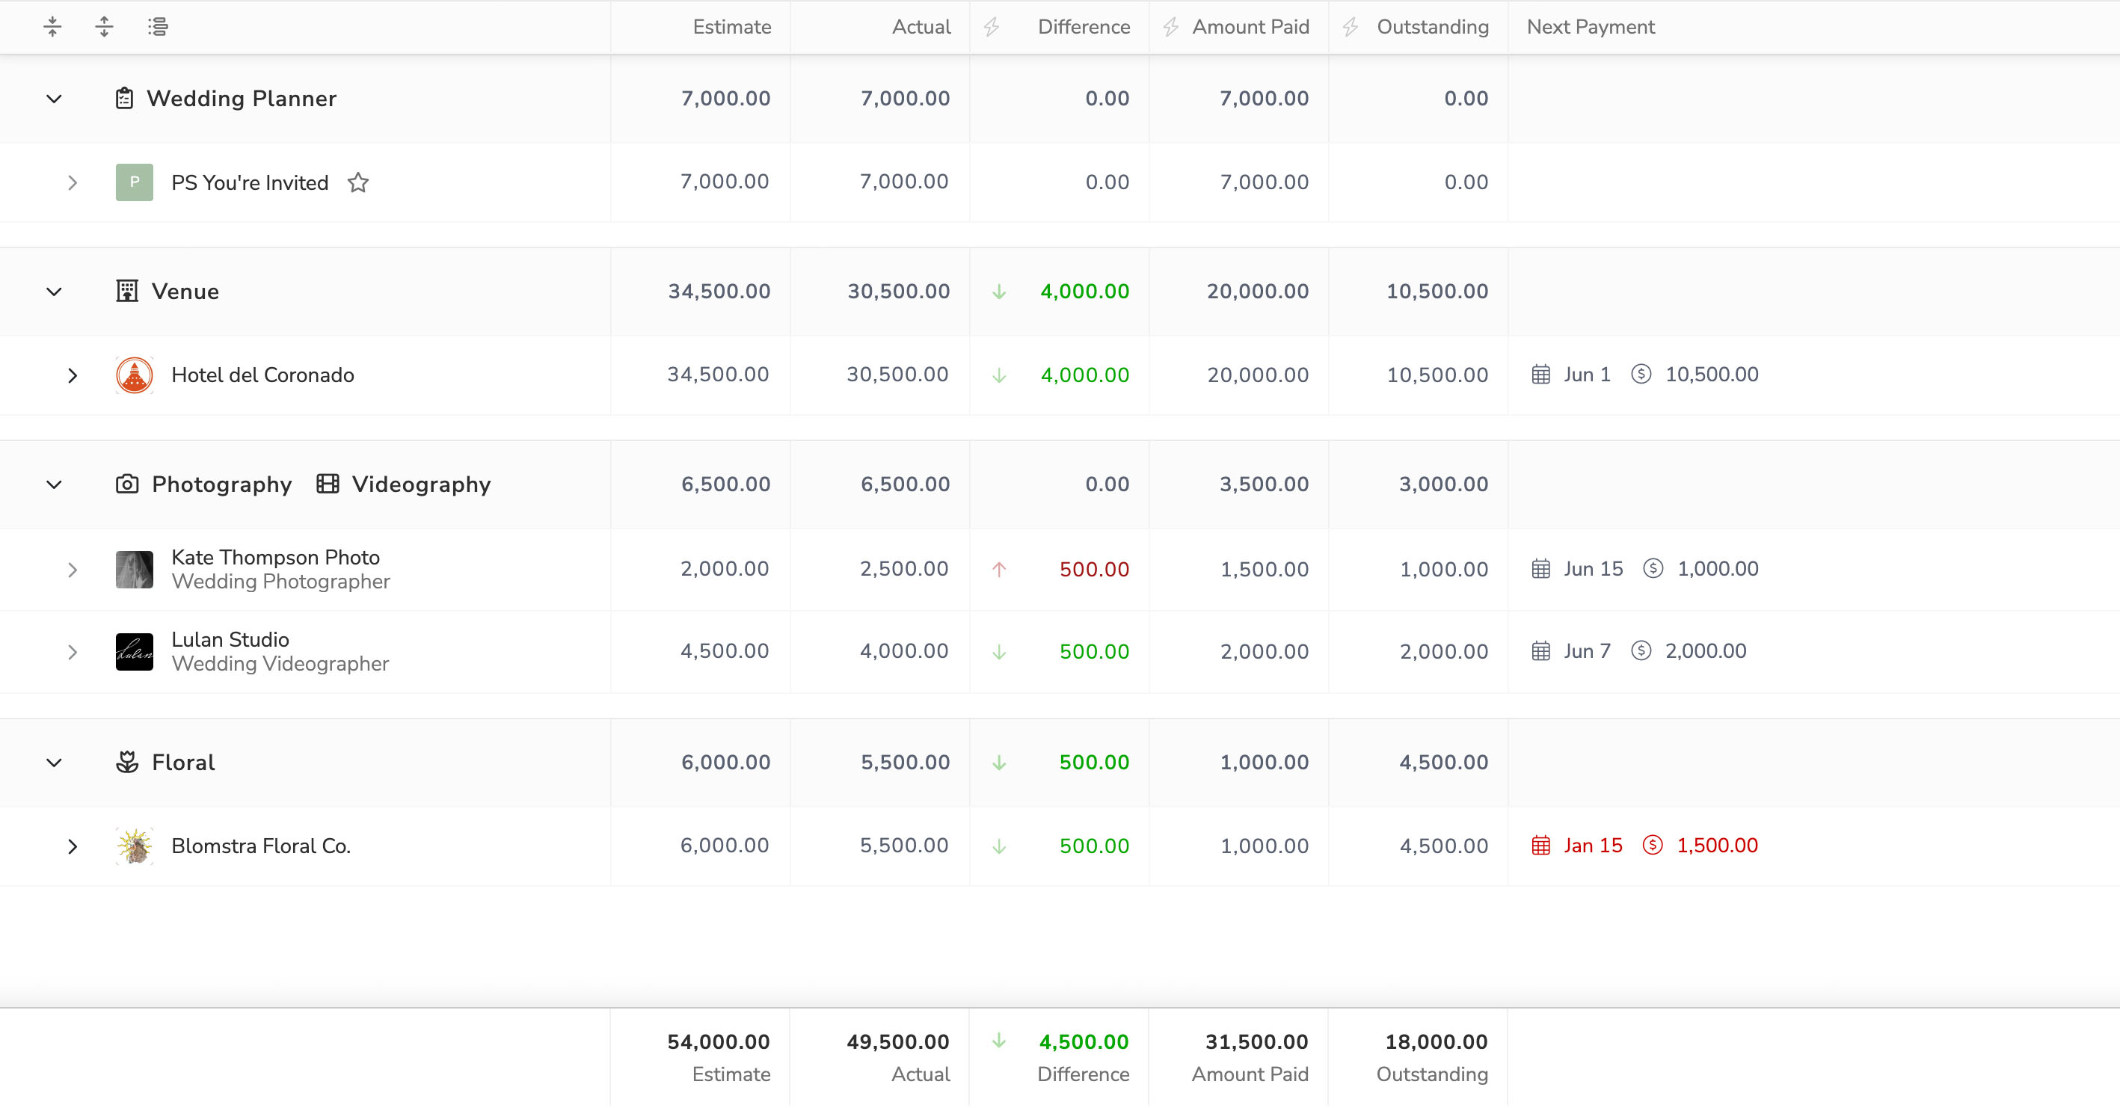Click the Jun 15 next payment date

click(1593, 568)
